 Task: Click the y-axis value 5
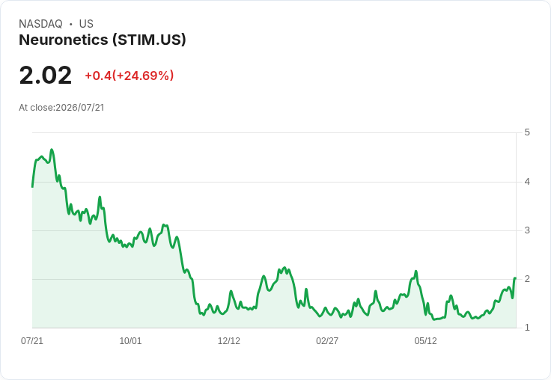[x=527, y=132]
